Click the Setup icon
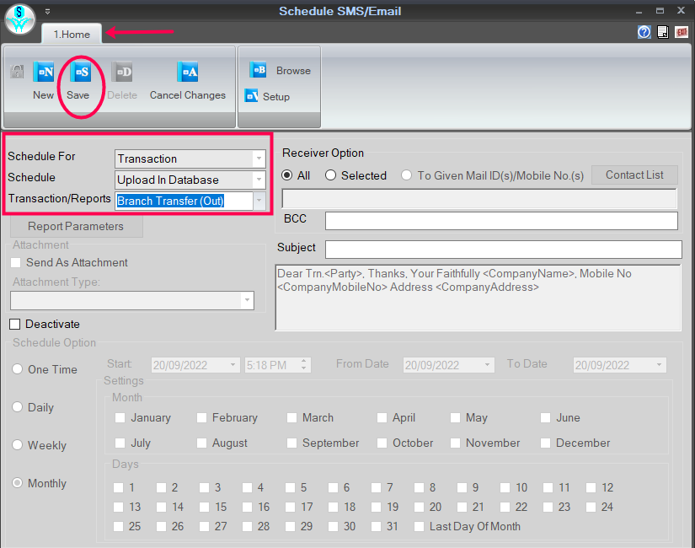This screenshot has width=695, height=548. click(x=251, y=95)
